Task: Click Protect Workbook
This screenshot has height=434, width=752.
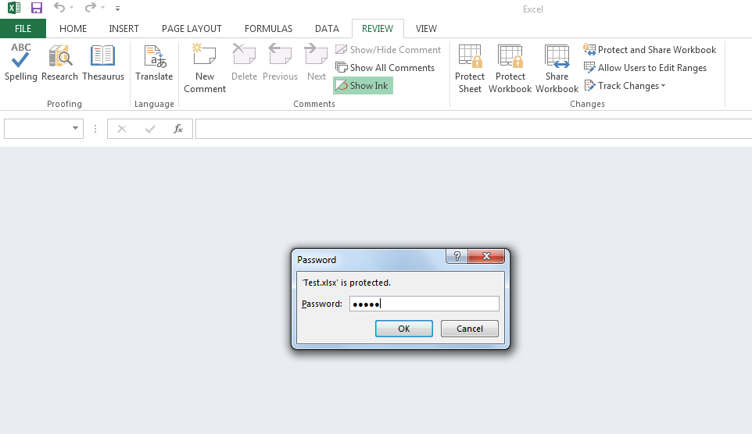Action: [x=510, y=69]
